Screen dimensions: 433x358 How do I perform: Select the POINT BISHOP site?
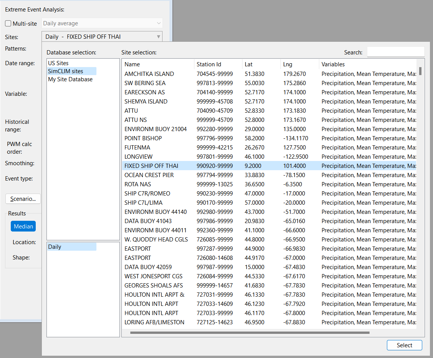(x=269, y=138)
